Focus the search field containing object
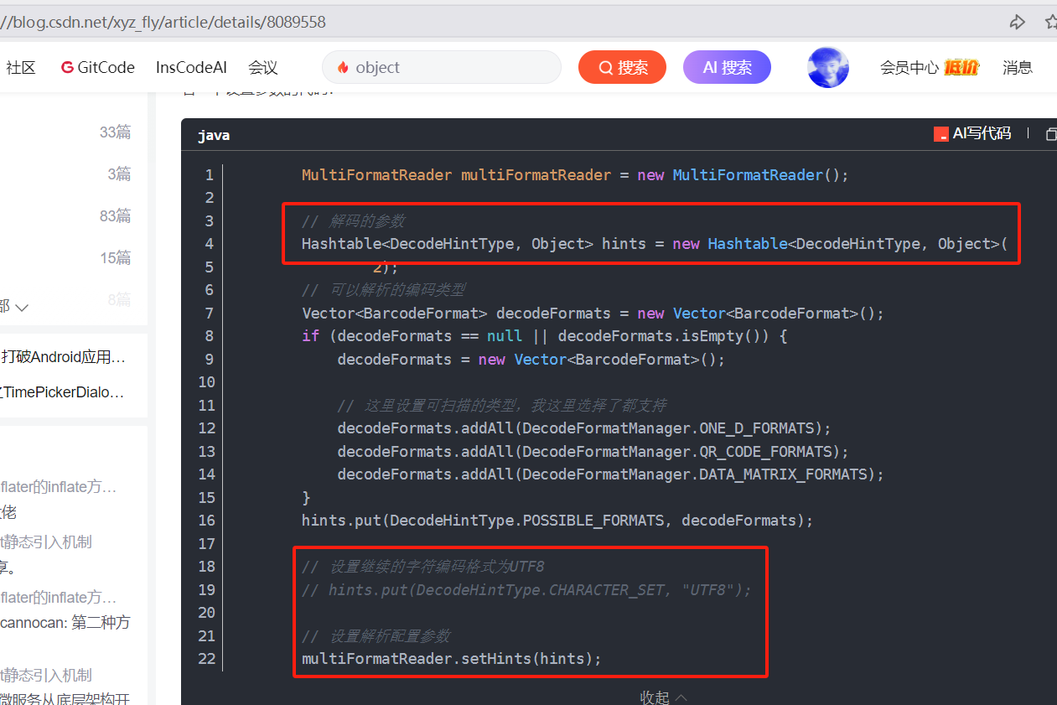 442,67
